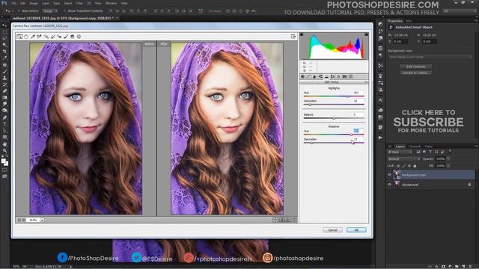Open the Camera Raw zoom level dropdown
This screenshot has width=479, height=269.
[42, 220]
